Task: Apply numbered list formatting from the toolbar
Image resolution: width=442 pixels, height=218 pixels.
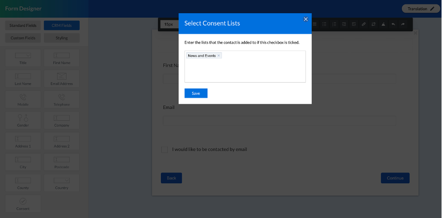Action: (x=334, y=24)
